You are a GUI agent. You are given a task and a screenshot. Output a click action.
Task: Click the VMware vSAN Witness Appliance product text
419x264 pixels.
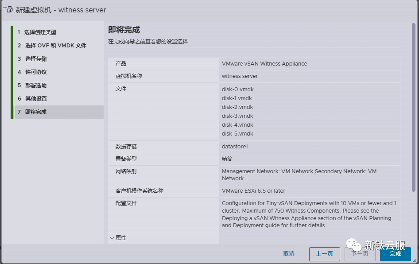click(264, 64)
